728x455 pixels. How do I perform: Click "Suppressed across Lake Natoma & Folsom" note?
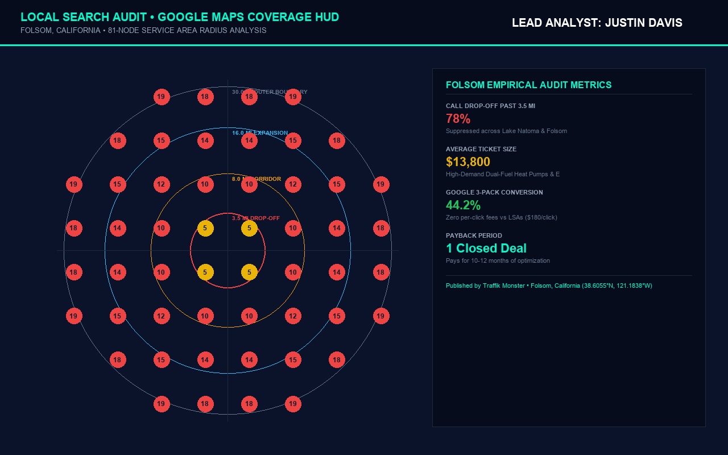tap(506, 131)
